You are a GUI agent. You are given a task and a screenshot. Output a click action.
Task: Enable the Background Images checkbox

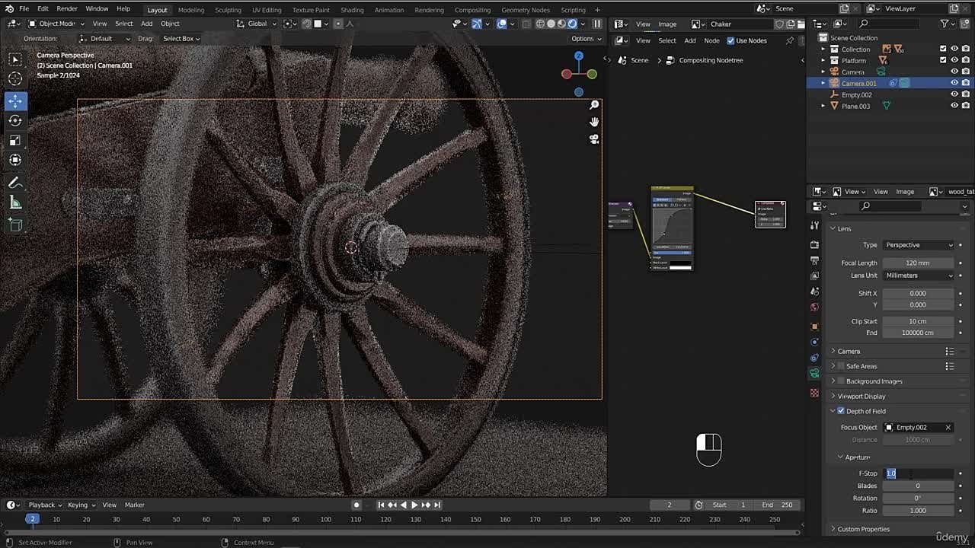click(x=841, y=381)
